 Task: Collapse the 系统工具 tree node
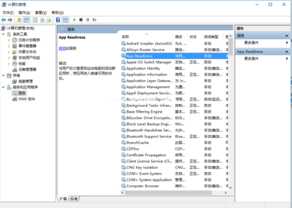click(3, 34)
